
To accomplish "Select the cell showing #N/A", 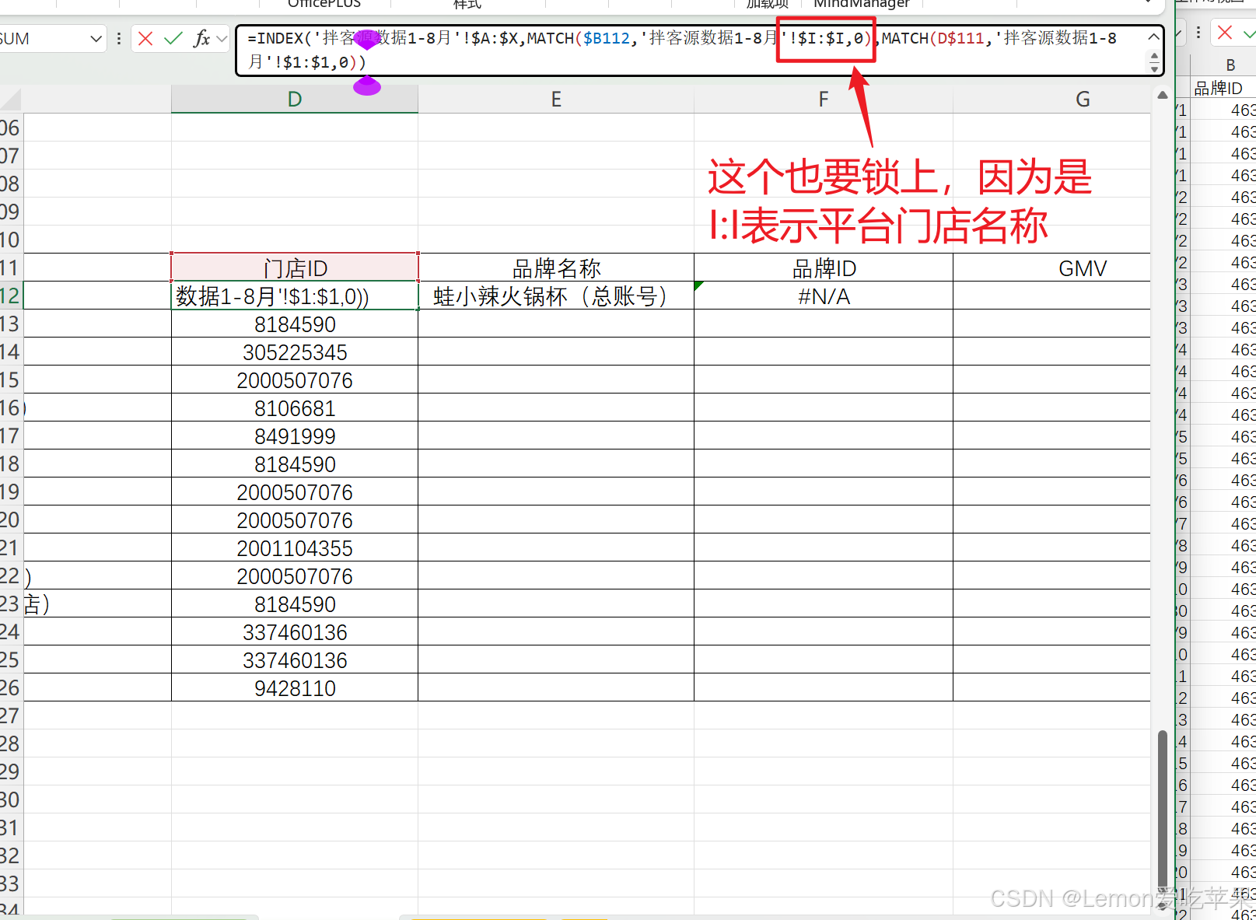I will coord(824,296).
